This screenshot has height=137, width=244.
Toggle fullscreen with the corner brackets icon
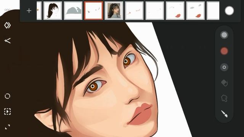(8, 127)
